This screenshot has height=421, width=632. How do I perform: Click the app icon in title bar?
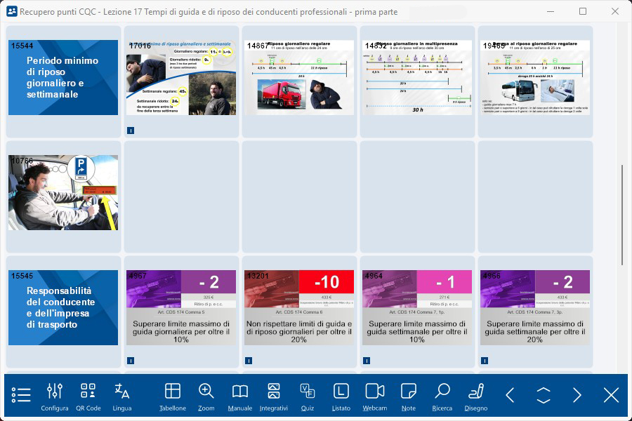click(x=12, y=11)
